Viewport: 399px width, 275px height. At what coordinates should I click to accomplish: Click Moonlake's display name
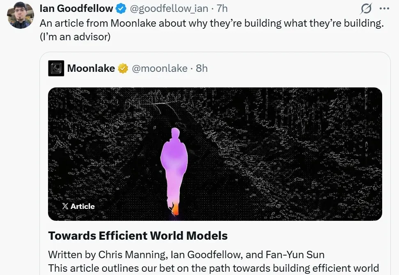91,68
